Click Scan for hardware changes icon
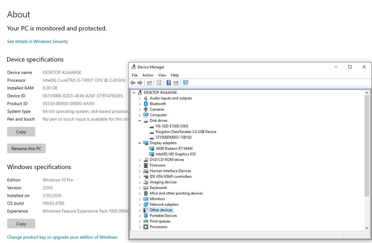 coord(186,83)
